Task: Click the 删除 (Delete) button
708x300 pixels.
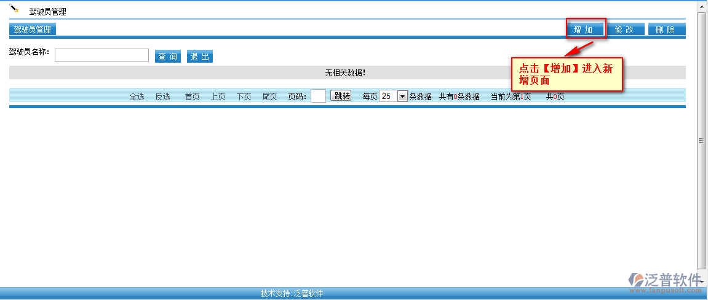Action: coord(667,30)
